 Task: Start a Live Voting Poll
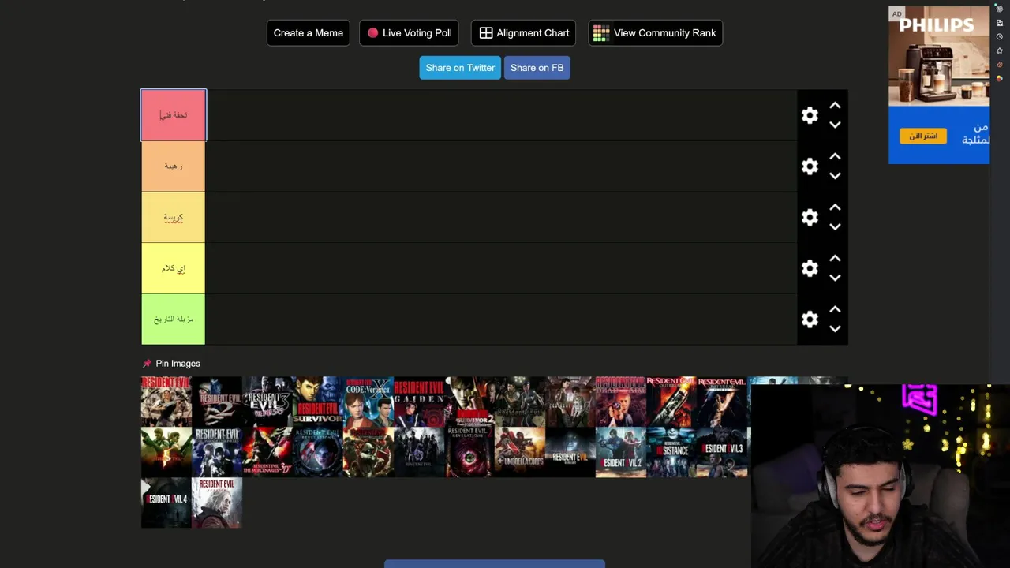point(409,33)
